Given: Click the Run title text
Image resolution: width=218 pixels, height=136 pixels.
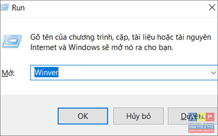Looking at the screenshot, I should [18, 8].
